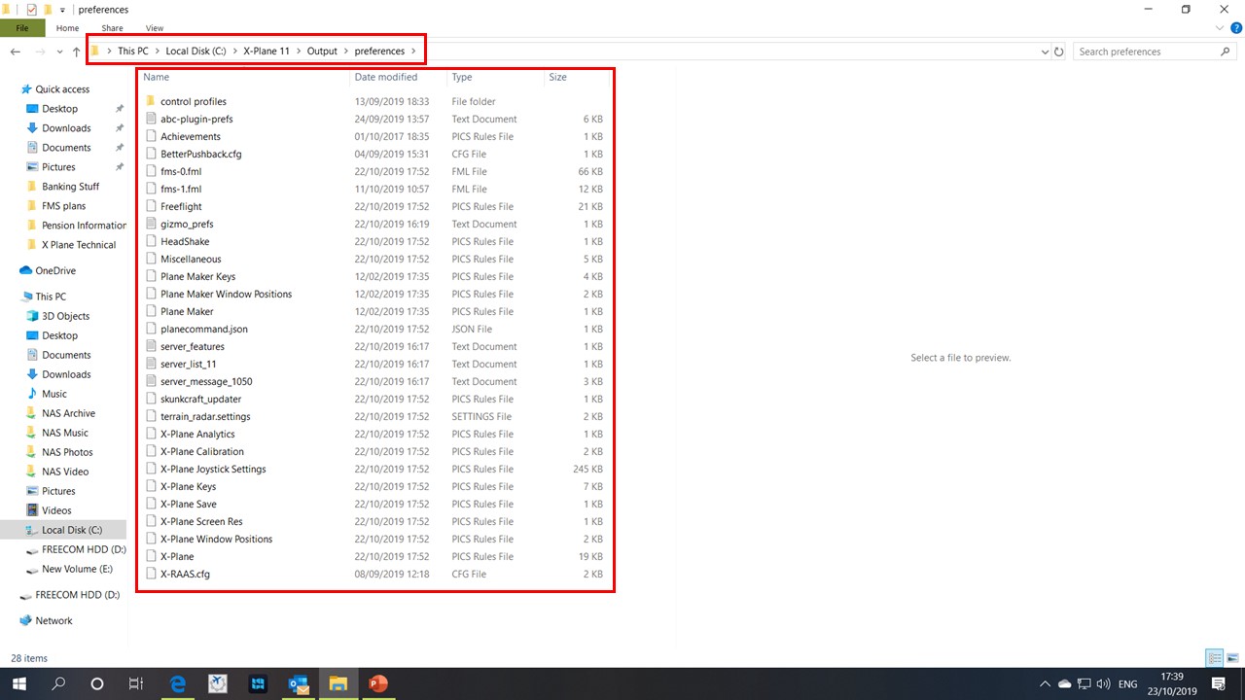
Task: Open Outlook from taskbar
Action: click(298, 683)
